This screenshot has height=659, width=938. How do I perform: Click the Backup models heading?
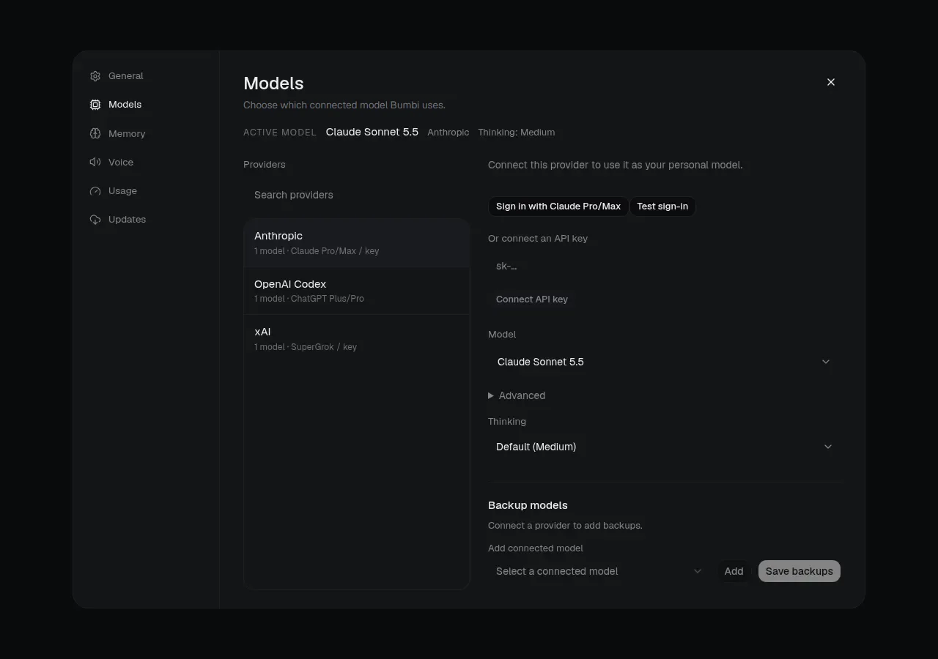tap(528, 505)
